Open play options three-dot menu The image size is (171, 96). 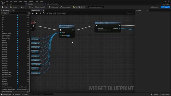(84, 7)
